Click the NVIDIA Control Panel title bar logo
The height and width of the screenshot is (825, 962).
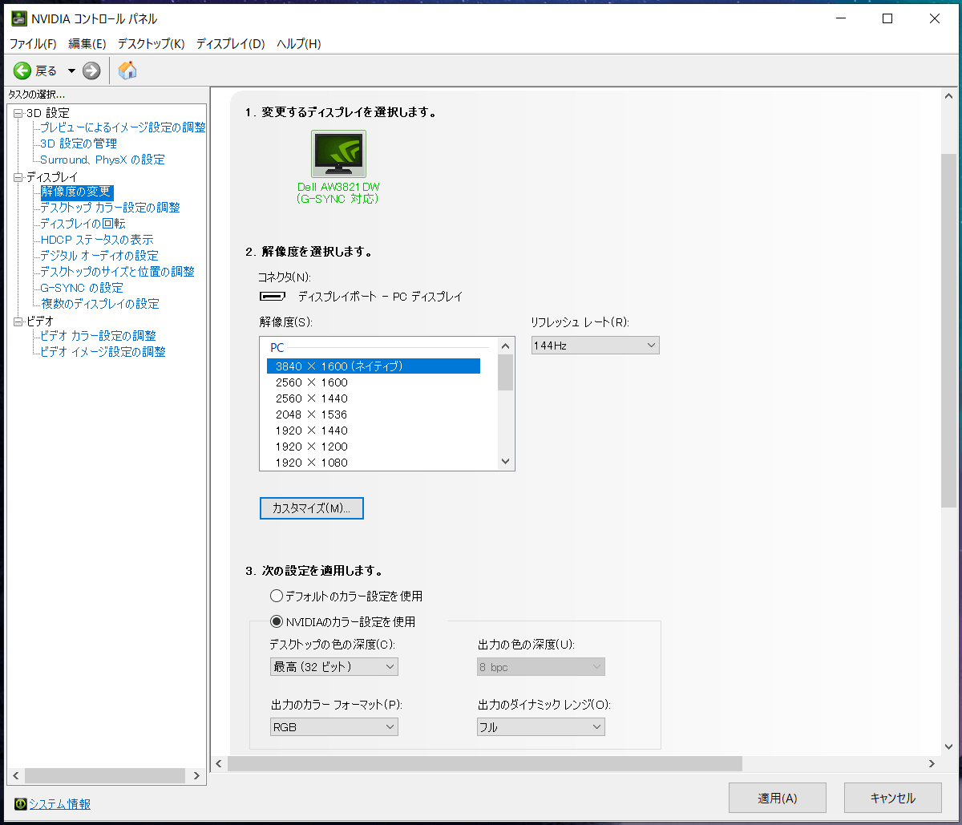point(18,18)
